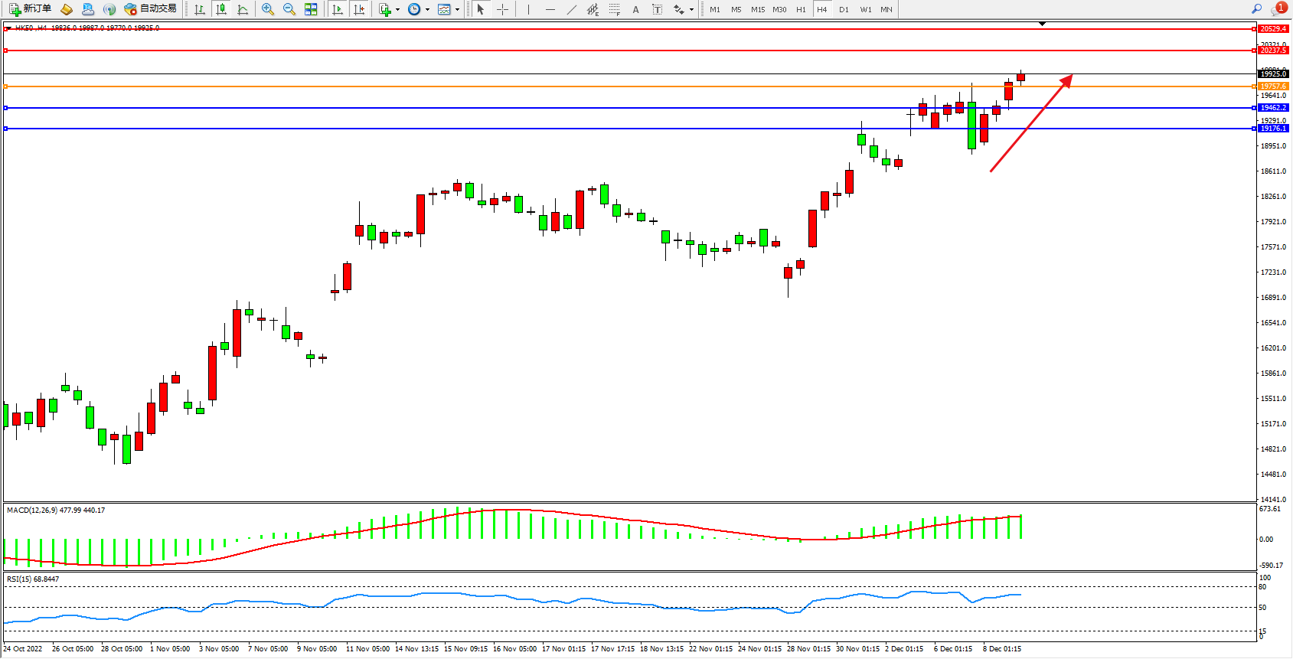Select the vertical line tool
1293x659 pixels.
point(528,9)
